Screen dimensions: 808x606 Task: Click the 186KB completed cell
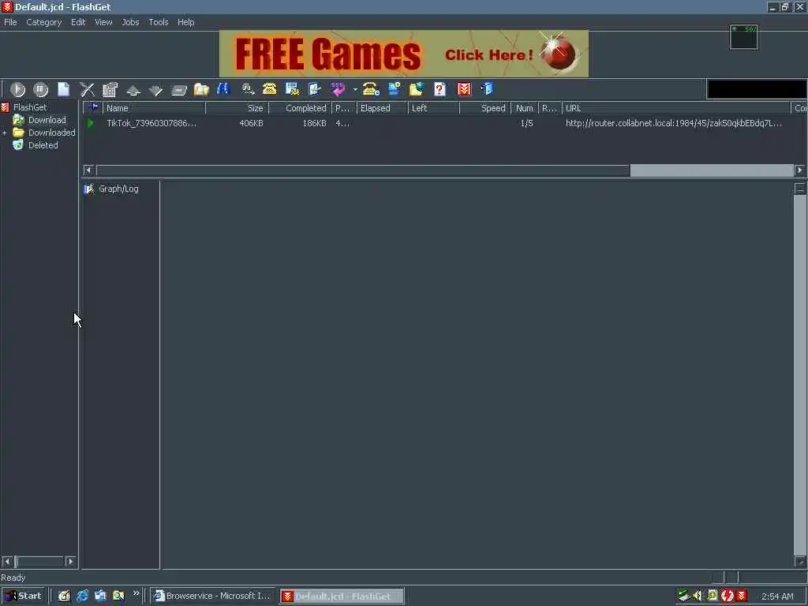click(314, 123)
